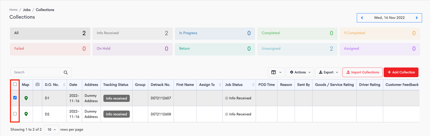Sort by Job Status column arrows
The height and width of the screenshot is (136, 430).
pyautogui.click(x=253, y=85)
